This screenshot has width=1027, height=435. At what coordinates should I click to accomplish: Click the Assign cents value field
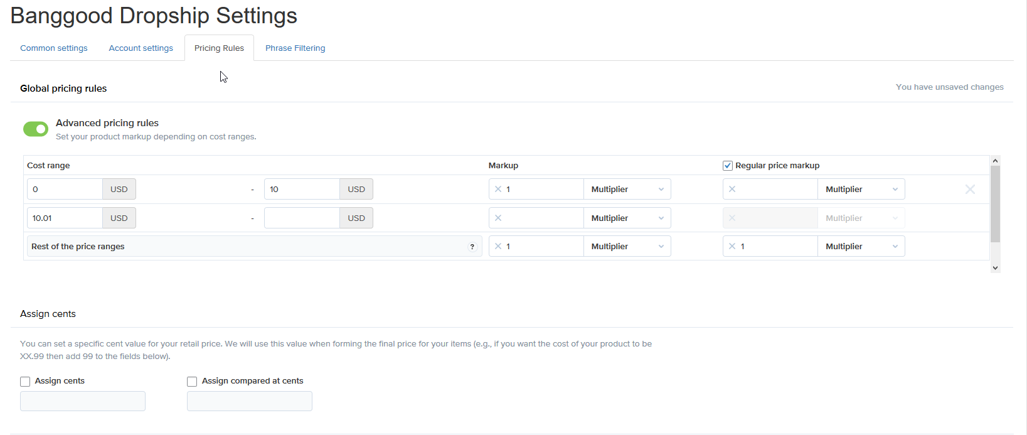point(83,401)
